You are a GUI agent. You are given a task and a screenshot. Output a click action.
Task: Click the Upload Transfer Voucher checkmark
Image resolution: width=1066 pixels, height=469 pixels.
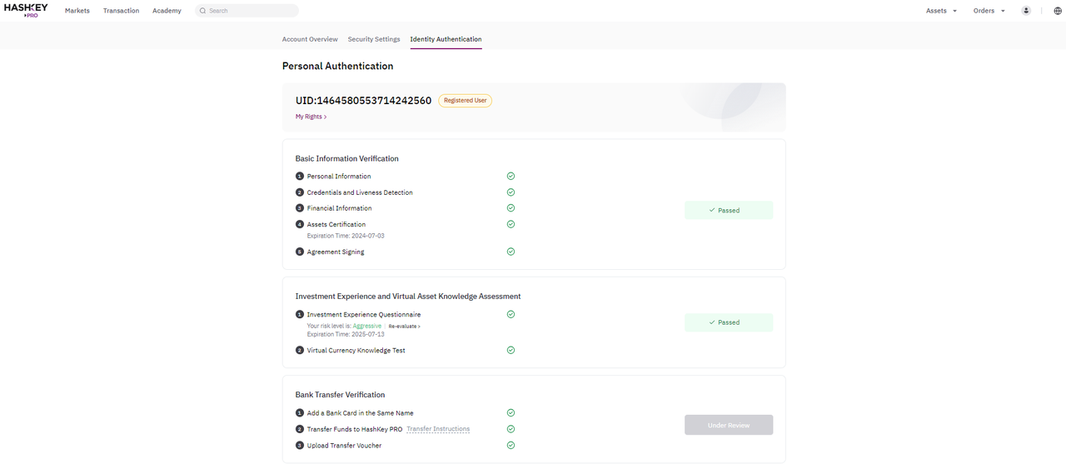point(511,445)
